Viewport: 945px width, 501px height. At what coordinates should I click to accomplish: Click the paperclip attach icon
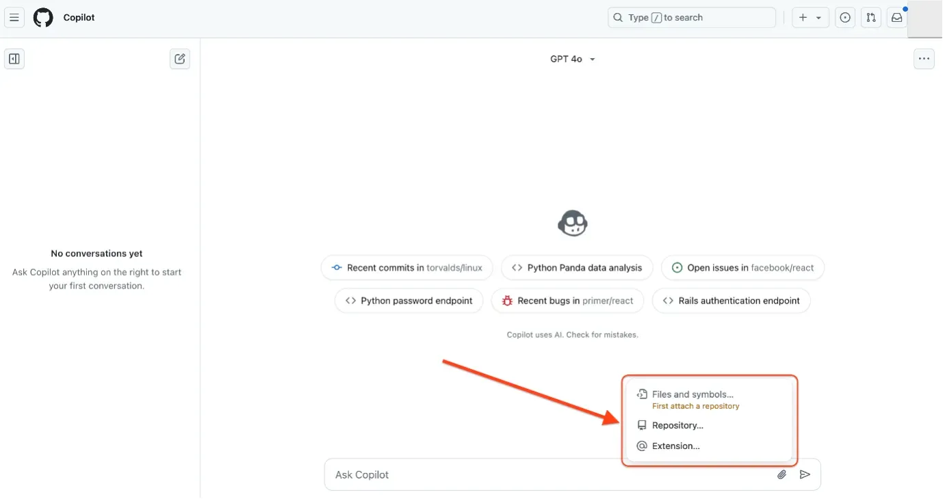click(x=781, y=474)
